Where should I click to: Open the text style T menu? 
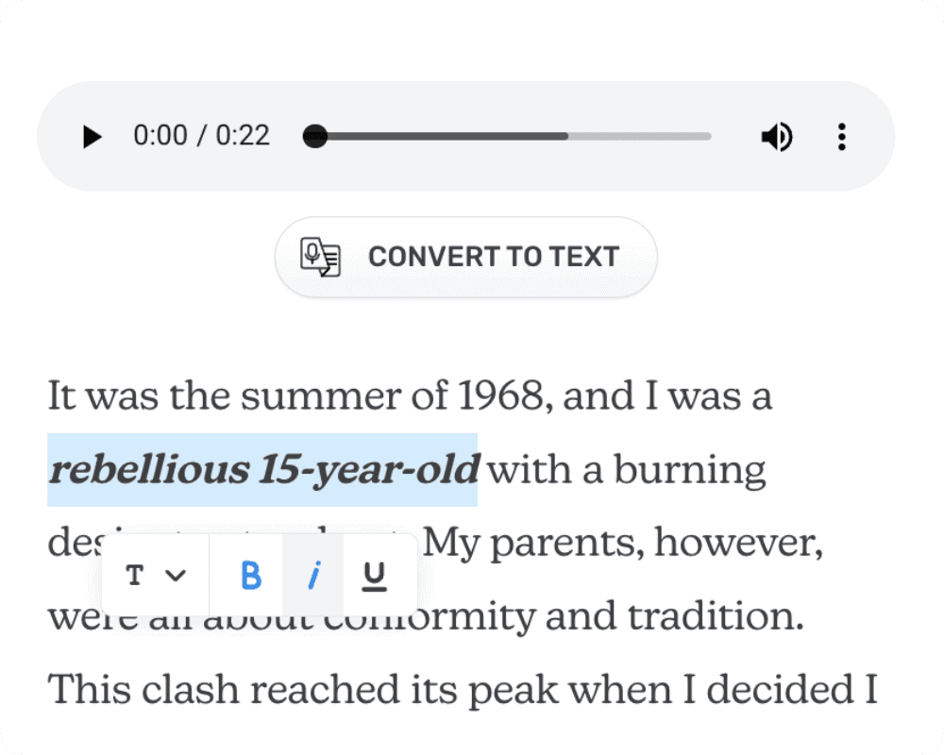136,575
